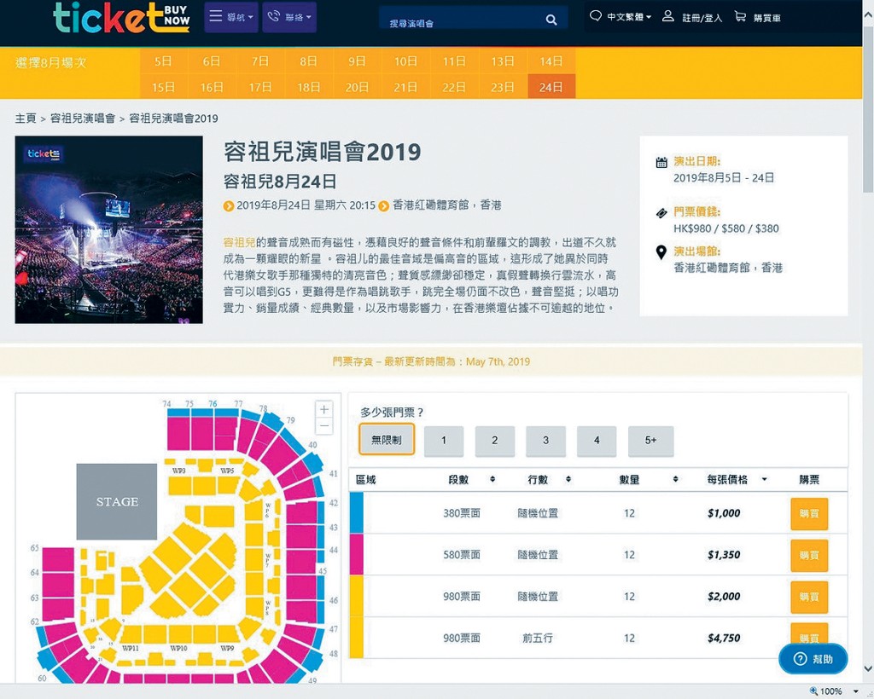Click the shopping cart icon
Screen dimensions: 874x699
(x=740, y=16)
